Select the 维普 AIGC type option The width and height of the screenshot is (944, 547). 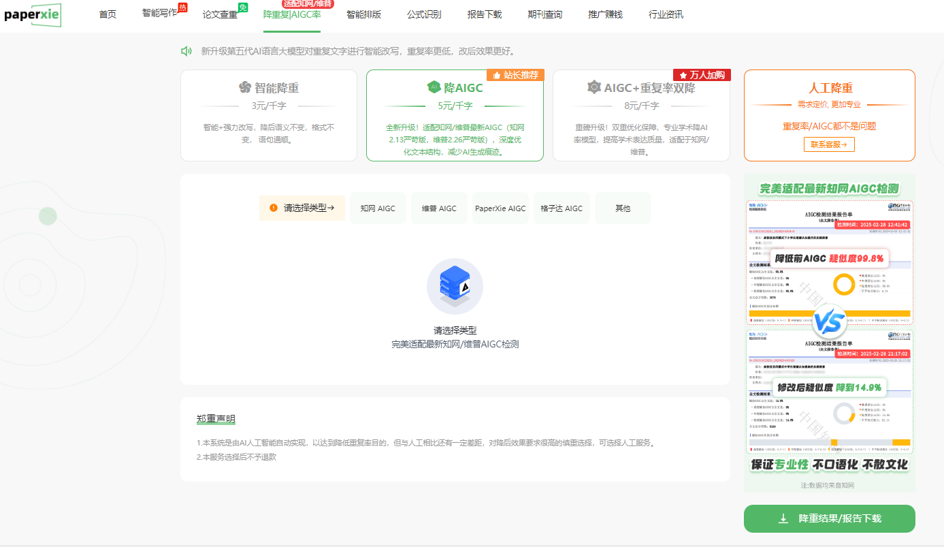439,208
